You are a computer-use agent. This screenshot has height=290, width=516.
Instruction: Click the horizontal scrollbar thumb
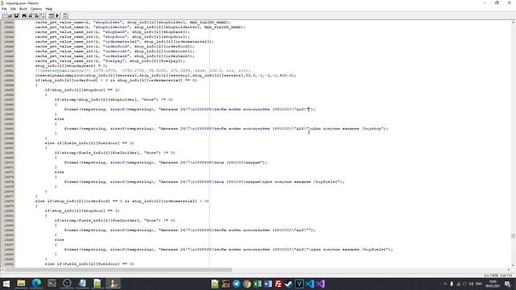(x=119, y=270)
